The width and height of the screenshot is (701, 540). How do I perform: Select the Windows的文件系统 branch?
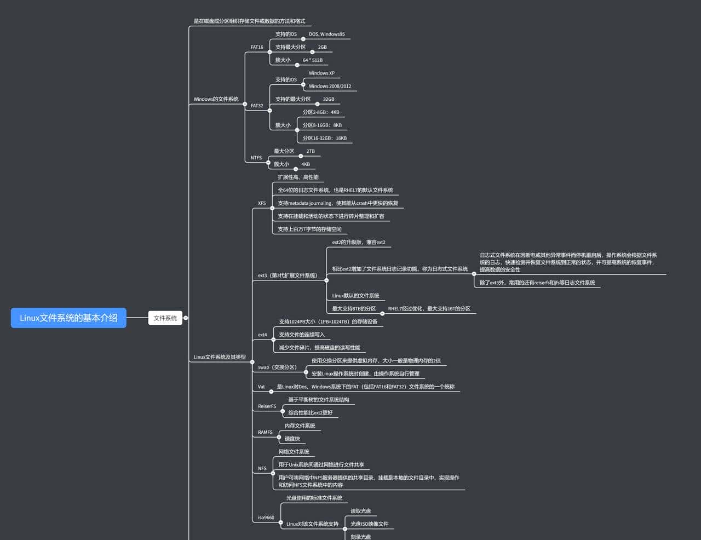click(x=215, y=99)
